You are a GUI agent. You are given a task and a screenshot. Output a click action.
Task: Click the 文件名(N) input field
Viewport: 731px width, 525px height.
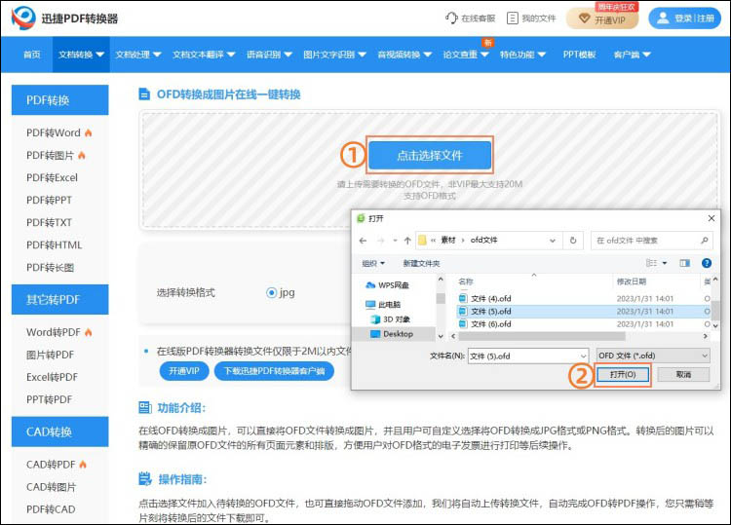tap(527, 356)
